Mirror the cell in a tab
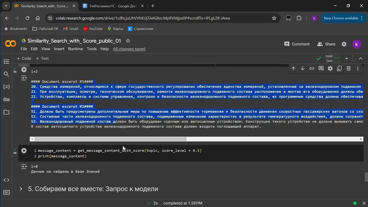Image resolution: width=368 pixels, height=207 pixels. (339, 68)
